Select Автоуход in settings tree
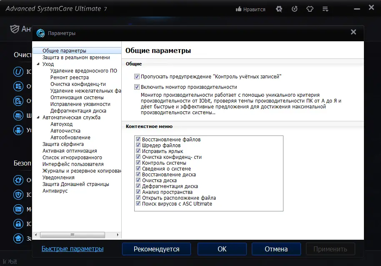Viewport: 381px width, 266px height. point(61,124)
